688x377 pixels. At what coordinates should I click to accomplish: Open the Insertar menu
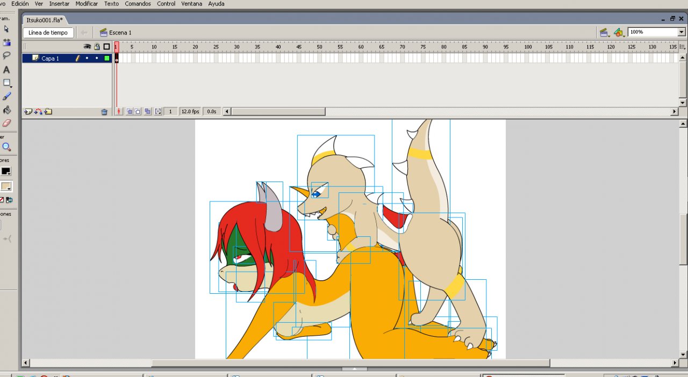point(59,4)
